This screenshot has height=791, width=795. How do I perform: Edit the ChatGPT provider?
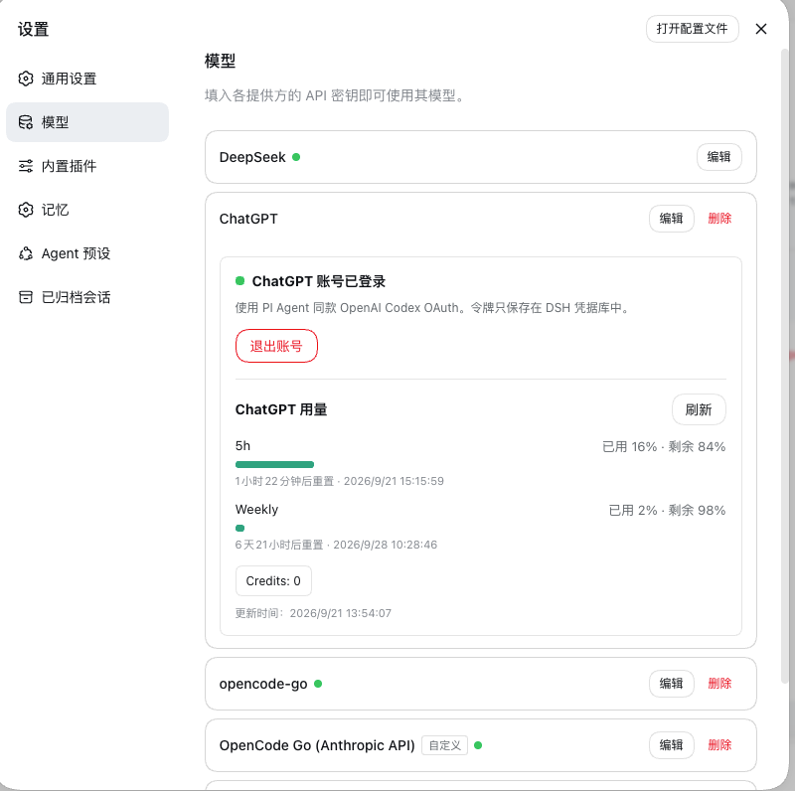(672, 219)
